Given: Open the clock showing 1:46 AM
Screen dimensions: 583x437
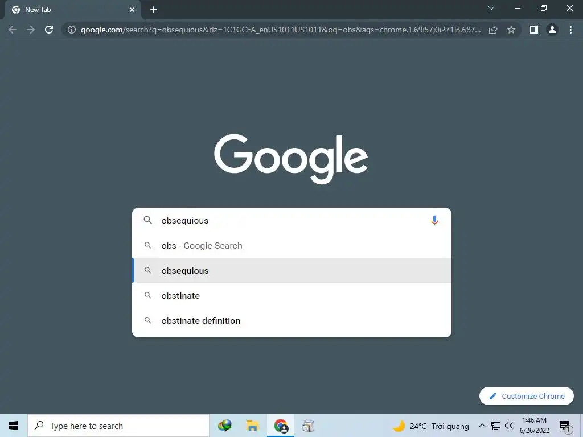Looking at the screenshot, I should (x=534, y=426).
